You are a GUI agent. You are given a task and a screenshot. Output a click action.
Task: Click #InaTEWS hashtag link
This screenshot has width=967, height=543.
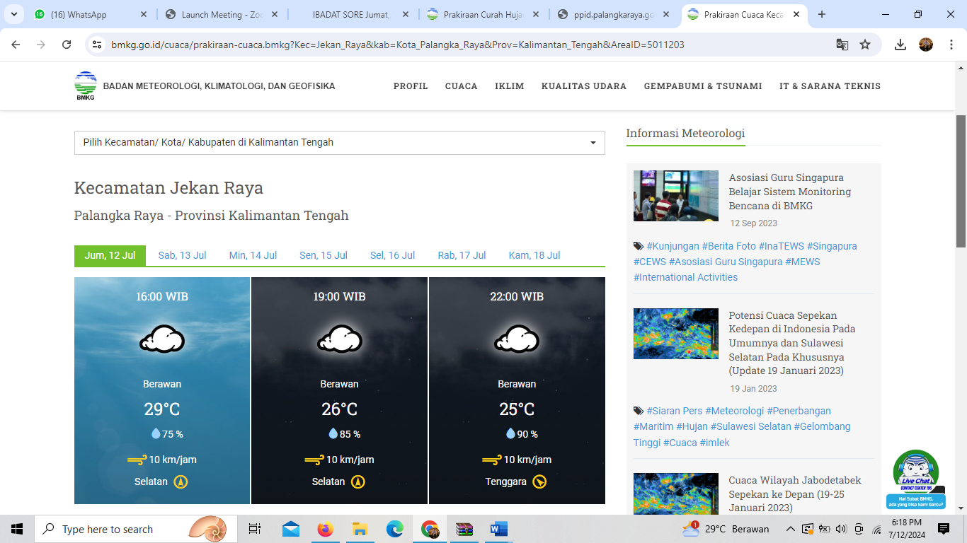[x=781, y=246]
